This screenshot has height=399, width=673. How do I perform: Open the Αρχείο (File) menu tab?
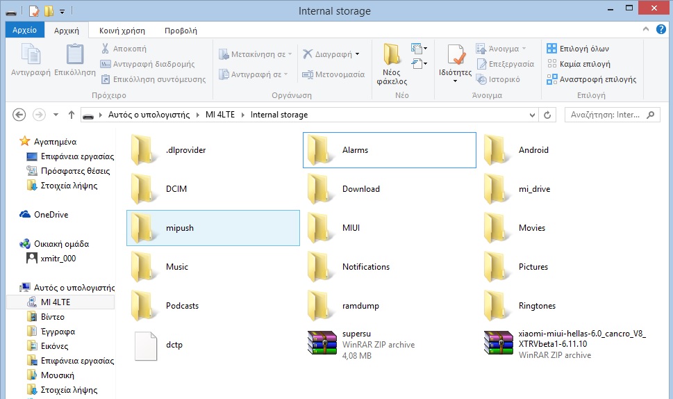tap(24, 31)
